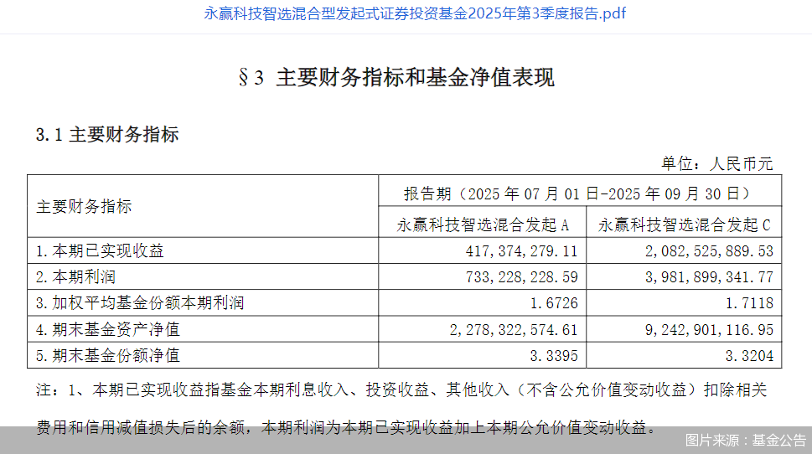
Task: Select the 3.加权平均基金份额本期利润 row label
Action: pos(140,302)
